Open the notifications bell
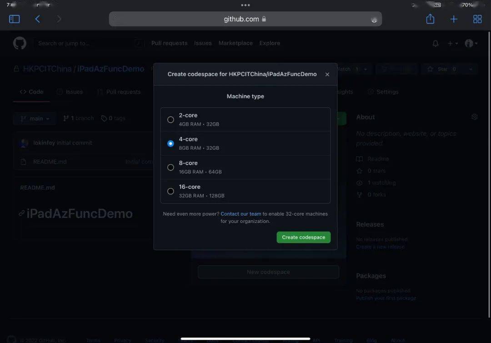The height and width of the screenshot is (343, 491). click(x=435, y=43)
